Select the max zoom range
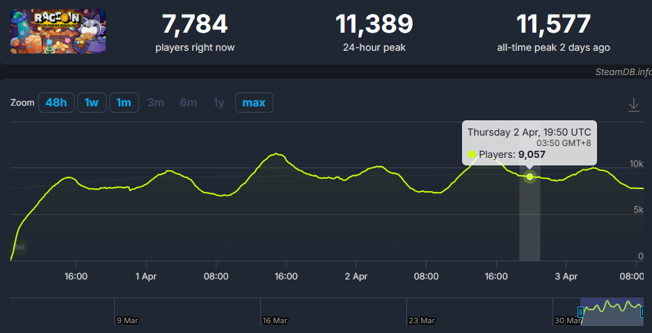 [254, 103]
